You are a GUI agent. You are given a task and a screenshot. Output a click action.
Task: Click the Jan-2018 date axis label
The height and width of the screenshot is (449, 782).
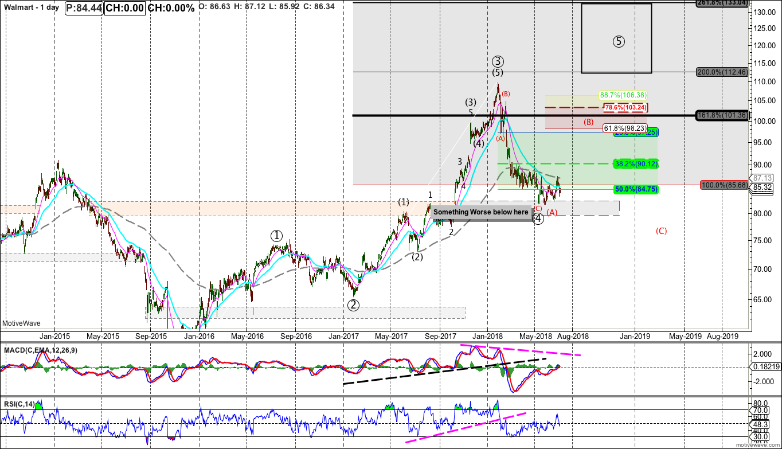coord(487,336)
